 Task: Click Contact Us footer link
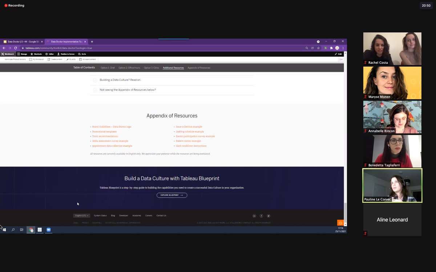161,215
